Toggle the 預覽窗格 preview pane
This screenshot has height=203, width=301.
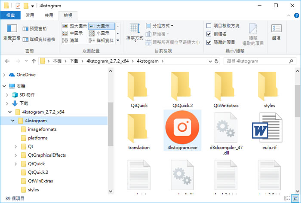click(35, 29)
